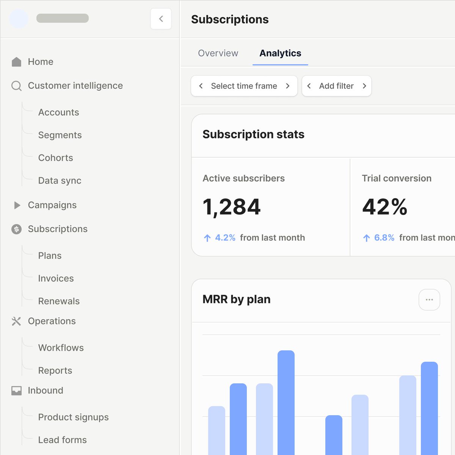Collapse the sidebar with the chevron button

point(161,19)
